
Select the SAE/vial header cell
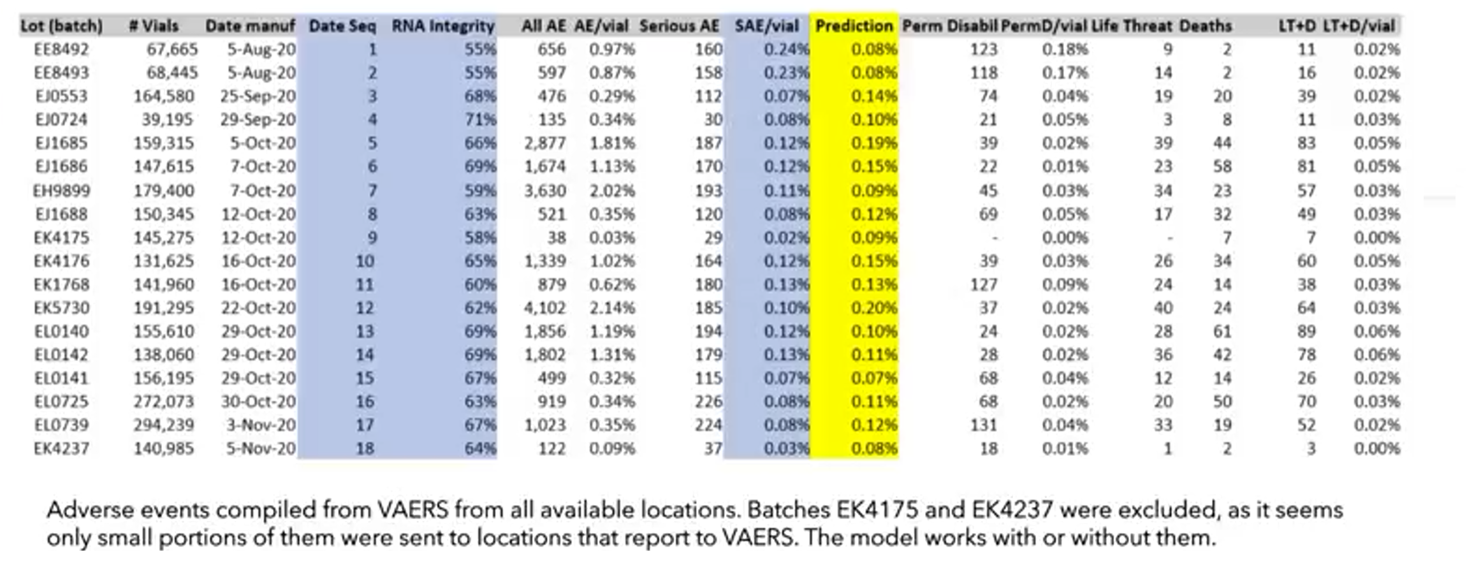766,26
